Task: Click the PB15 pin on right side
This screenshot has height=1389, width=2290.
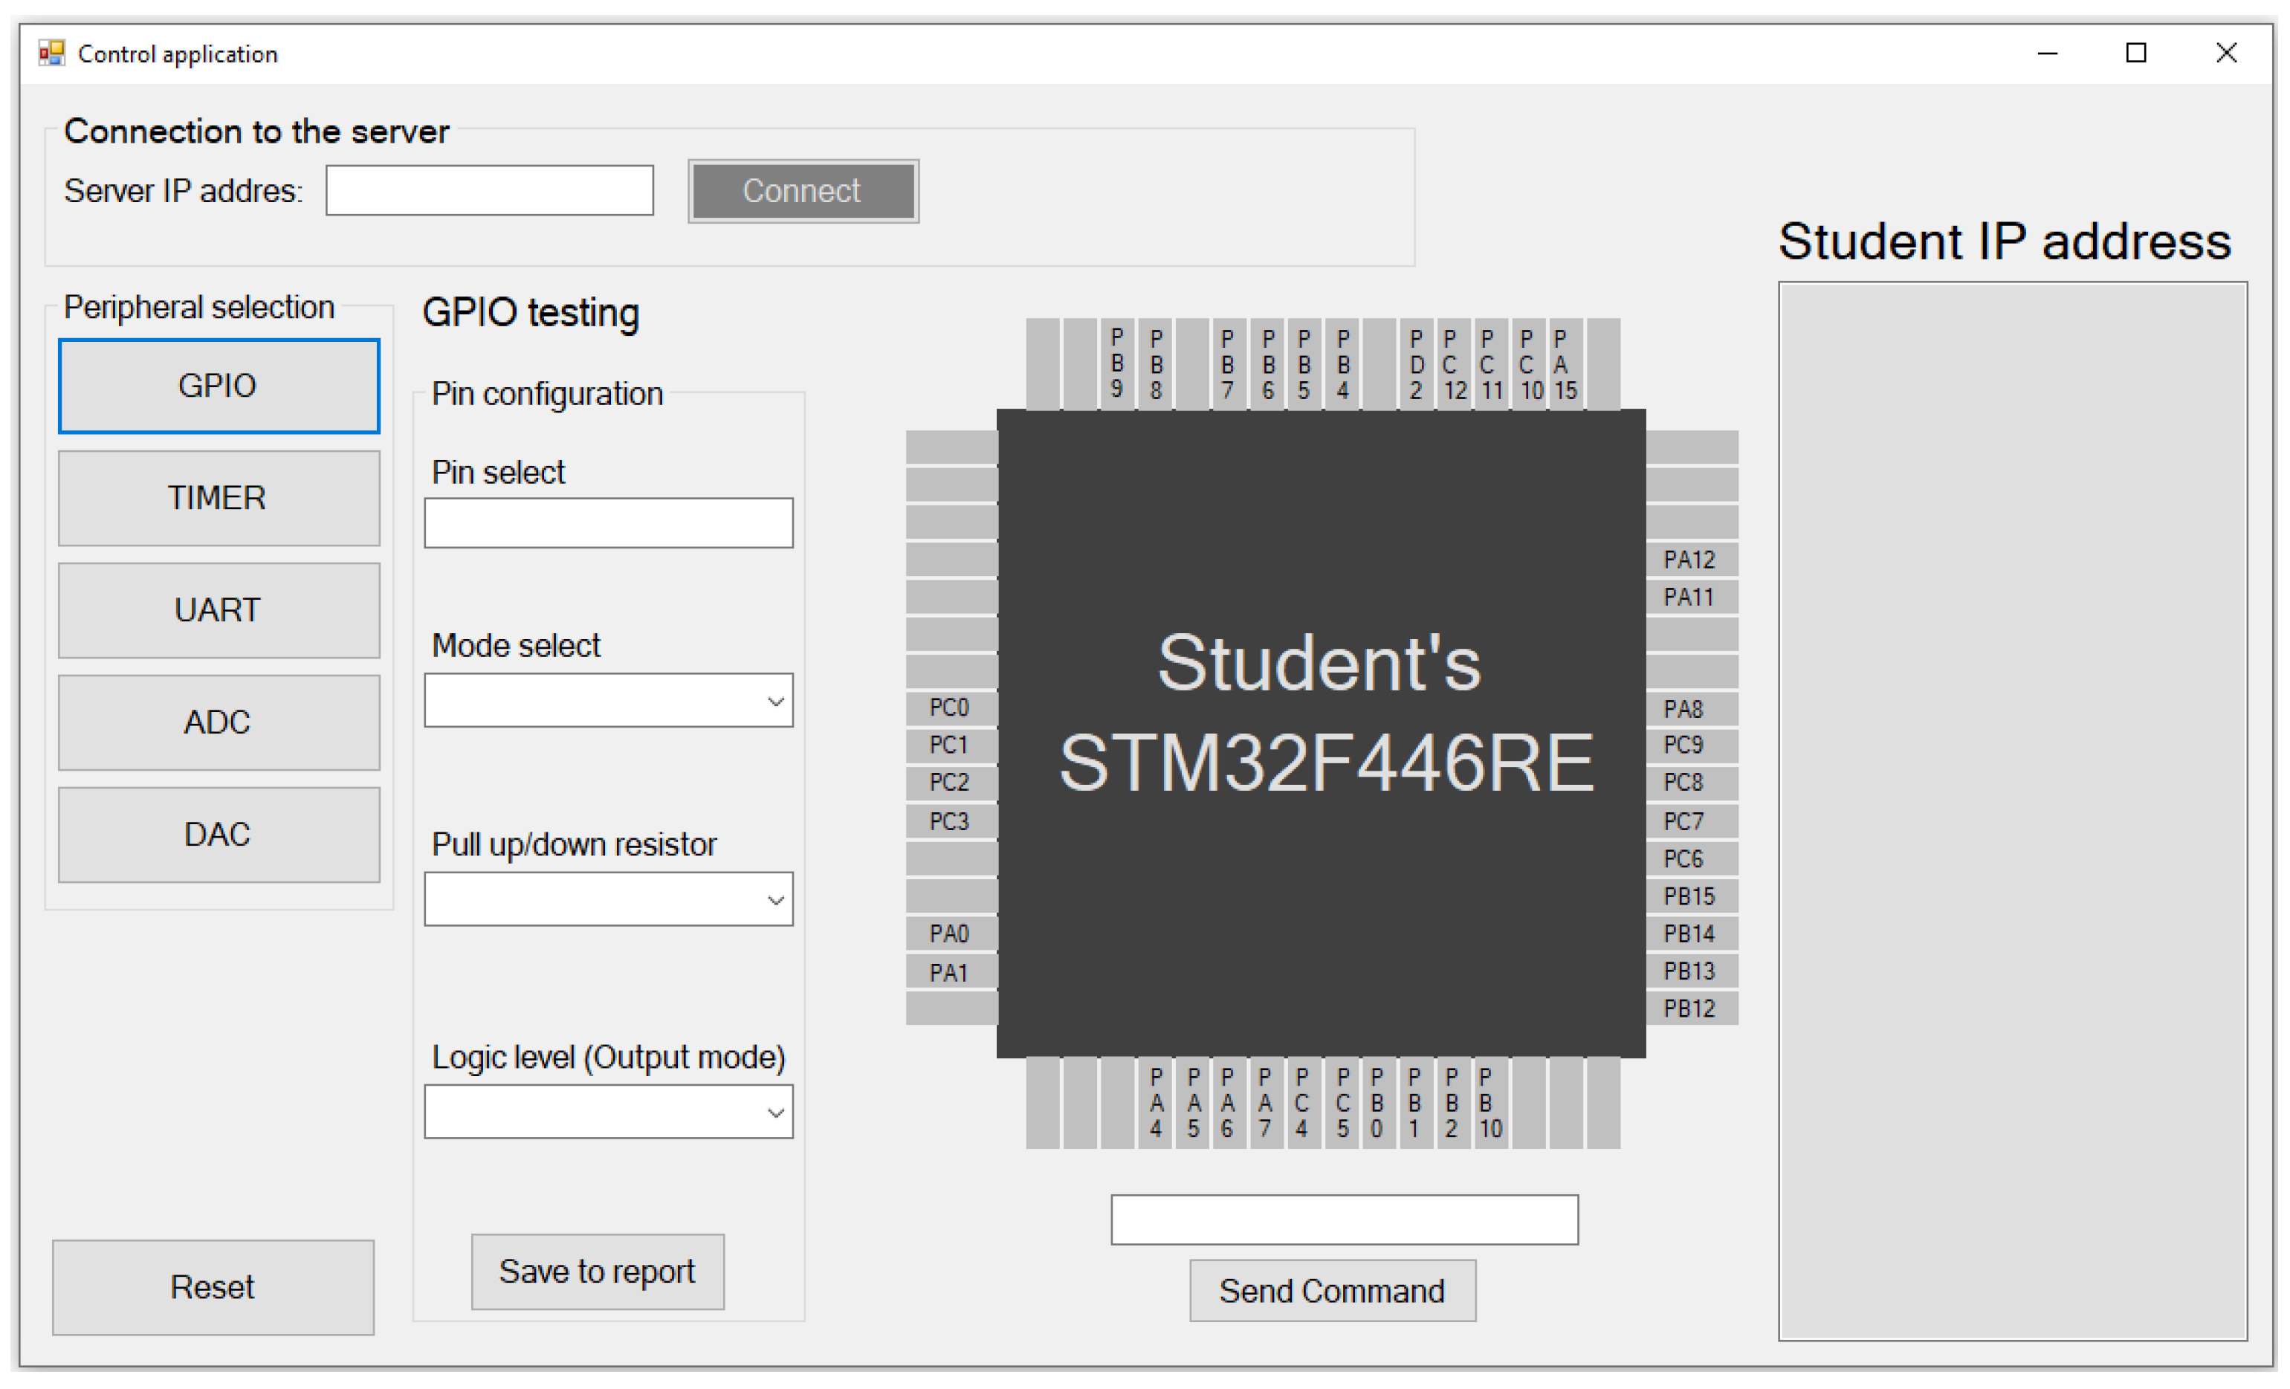Action: (1690, 896)
